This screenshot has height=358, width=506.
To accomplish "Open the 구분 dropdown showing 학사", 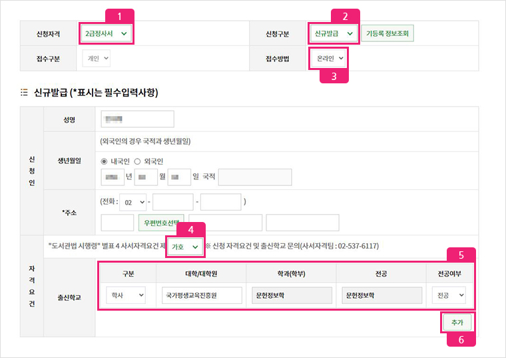I will click(x=126, y=295).
